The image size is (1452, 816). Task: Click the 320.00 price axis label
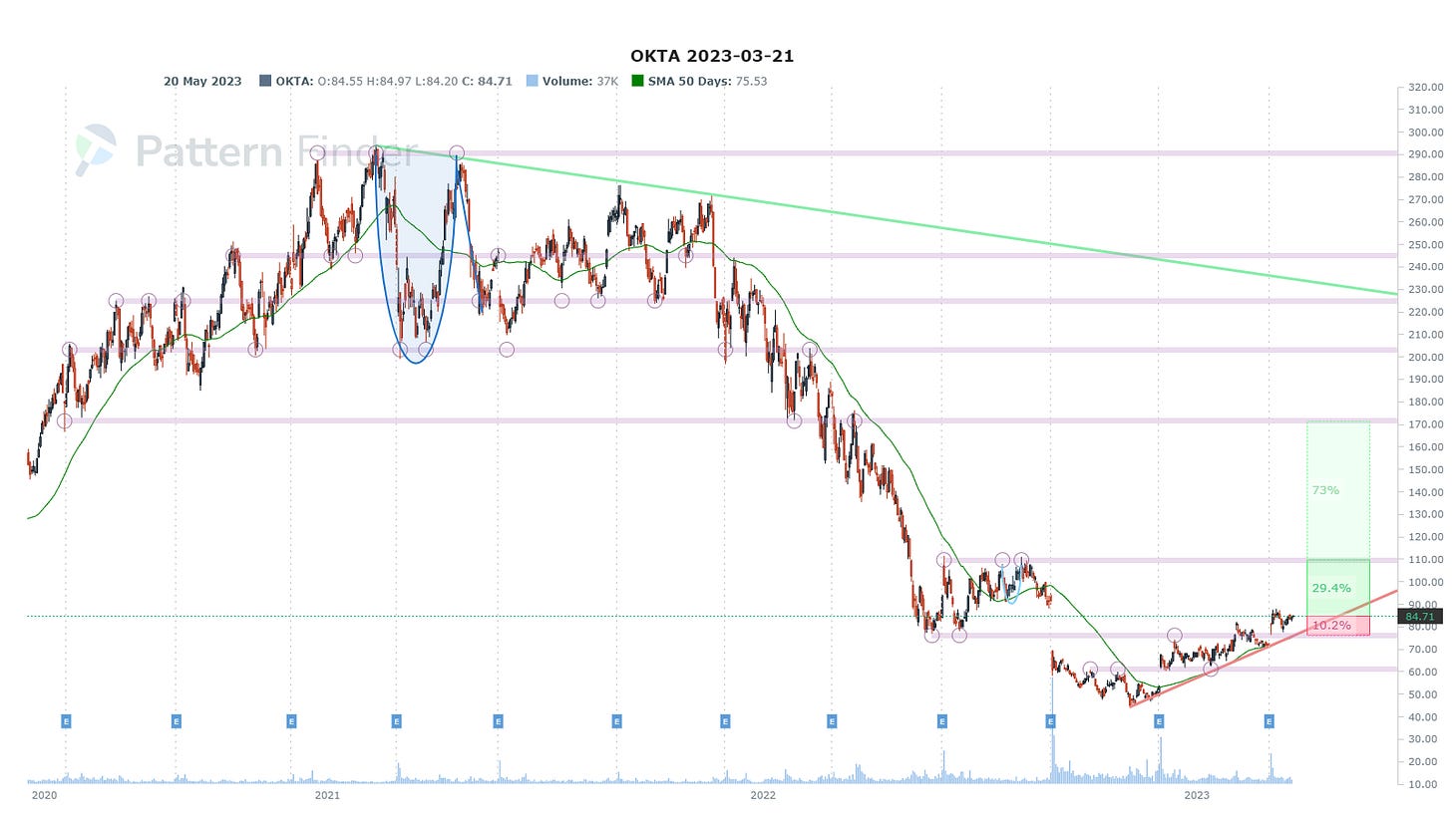[1427, 87]
